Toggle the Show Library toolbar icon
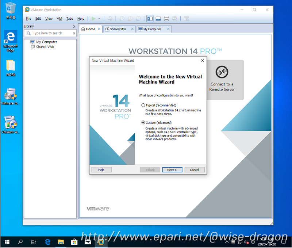The image size is (292, 248). 150,19
